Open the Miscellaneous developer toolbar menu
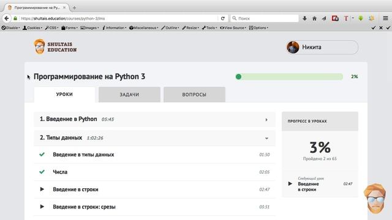This screenshot has height=220, width=392. coord(144,28)
